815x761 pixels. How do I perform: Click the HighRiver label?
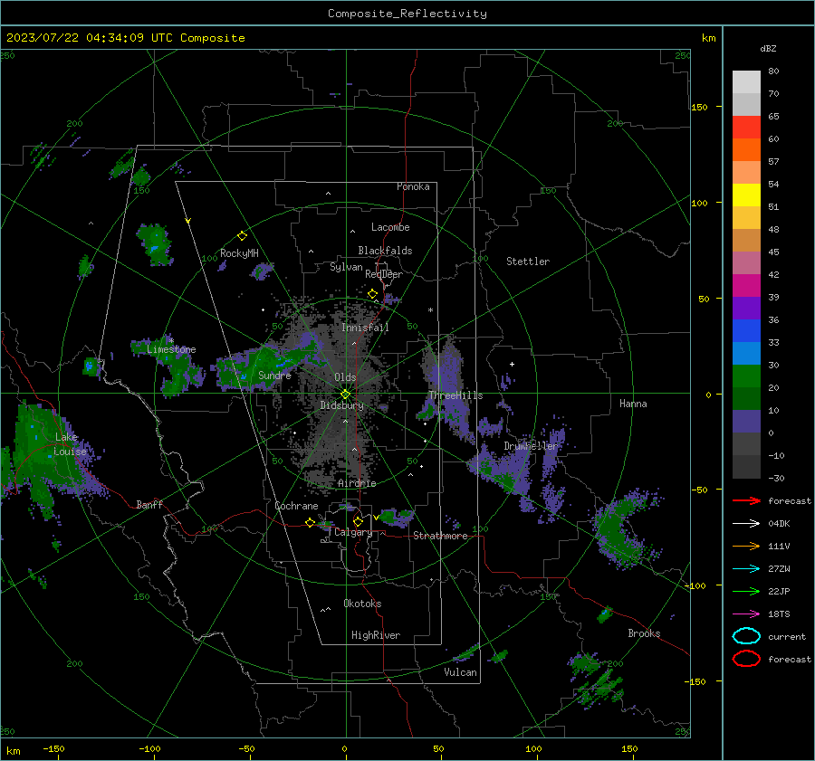tap(376, 635)
